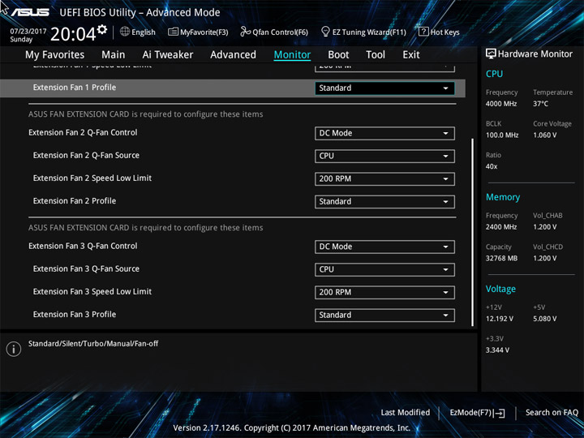Click Search on FAQ

(552, 413)
